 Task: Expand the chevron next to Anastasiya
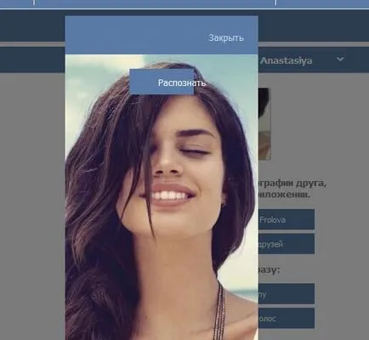tap(340, 59)
